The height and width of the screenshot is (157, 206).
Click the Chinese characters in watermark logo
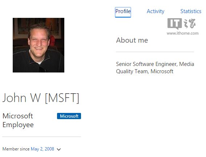click(x=190, y=23)
